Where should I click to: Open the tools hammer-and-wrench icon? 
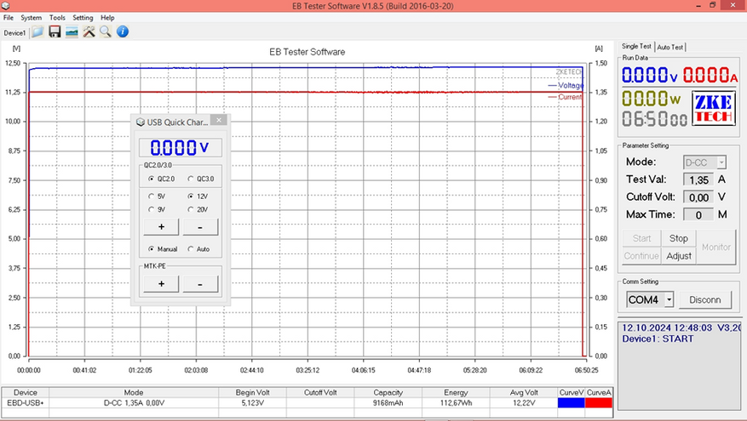89,32
